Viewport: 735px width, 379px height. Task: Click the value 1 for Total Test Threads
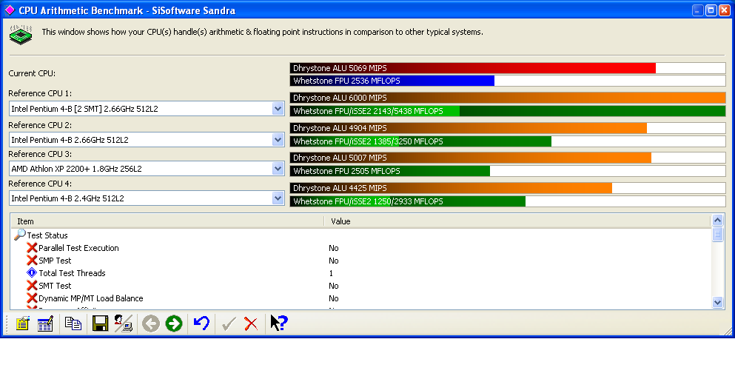click(x=331, y=273)
